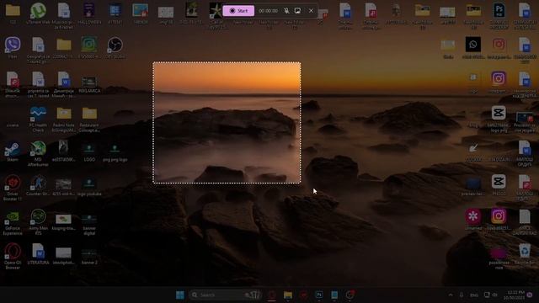Open GeForce Experience shortcut
The image size is (539, 303).
[x=13, y=222]
